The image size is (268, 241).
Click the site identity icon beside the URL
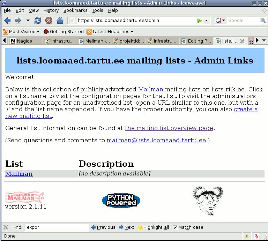pyautogui.click(x=72, y=21)
